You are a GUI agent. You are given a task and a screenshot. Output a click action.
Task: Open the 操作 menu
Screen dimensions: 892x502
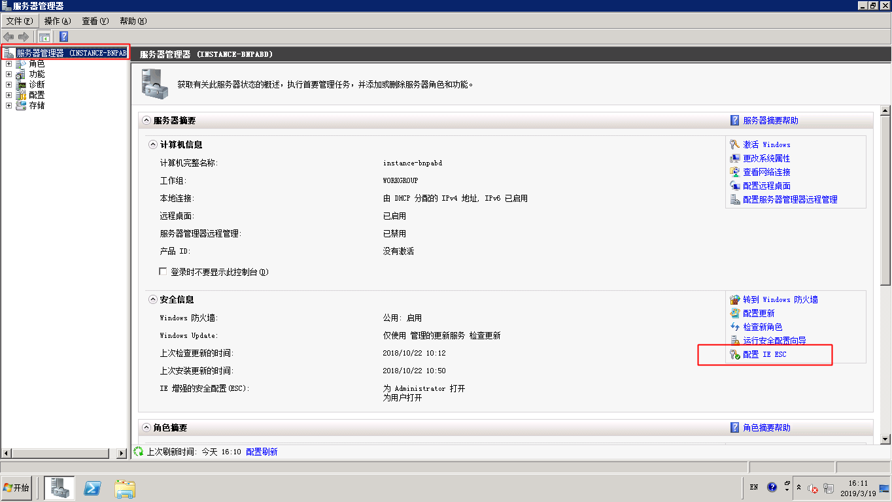click(58, 20)
